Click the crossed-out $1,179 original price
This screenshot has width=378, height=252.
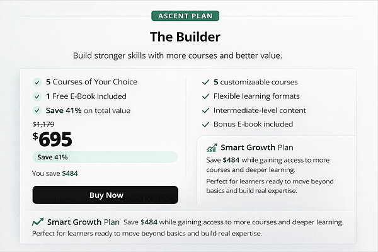[x=43, y=125]
